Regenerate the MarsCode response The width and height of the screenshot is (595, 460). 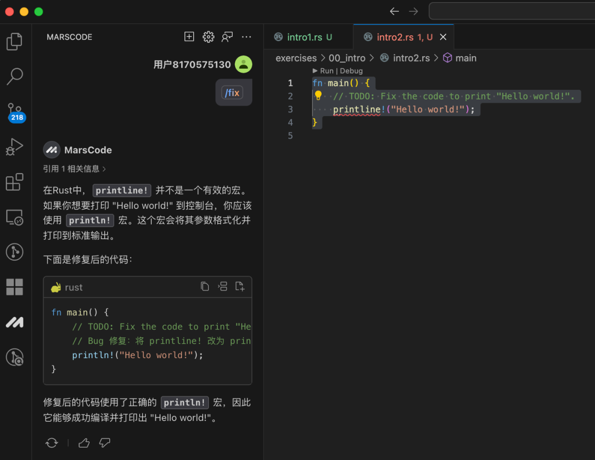[x=52, y=442]
